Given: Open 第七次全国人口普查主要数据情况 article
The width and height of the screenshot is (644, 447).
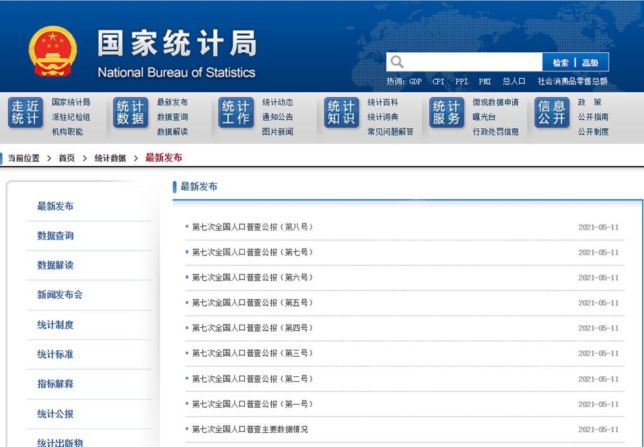Looking at the screenshot, I should tap(250, 429).
